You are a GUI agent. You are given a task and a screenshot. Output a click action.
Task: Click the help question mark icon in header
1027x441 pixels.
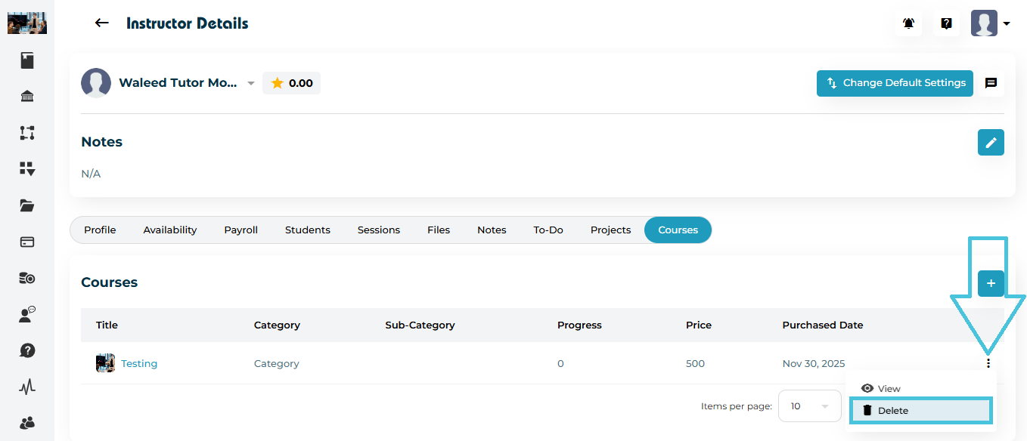(x=946, y=23)
